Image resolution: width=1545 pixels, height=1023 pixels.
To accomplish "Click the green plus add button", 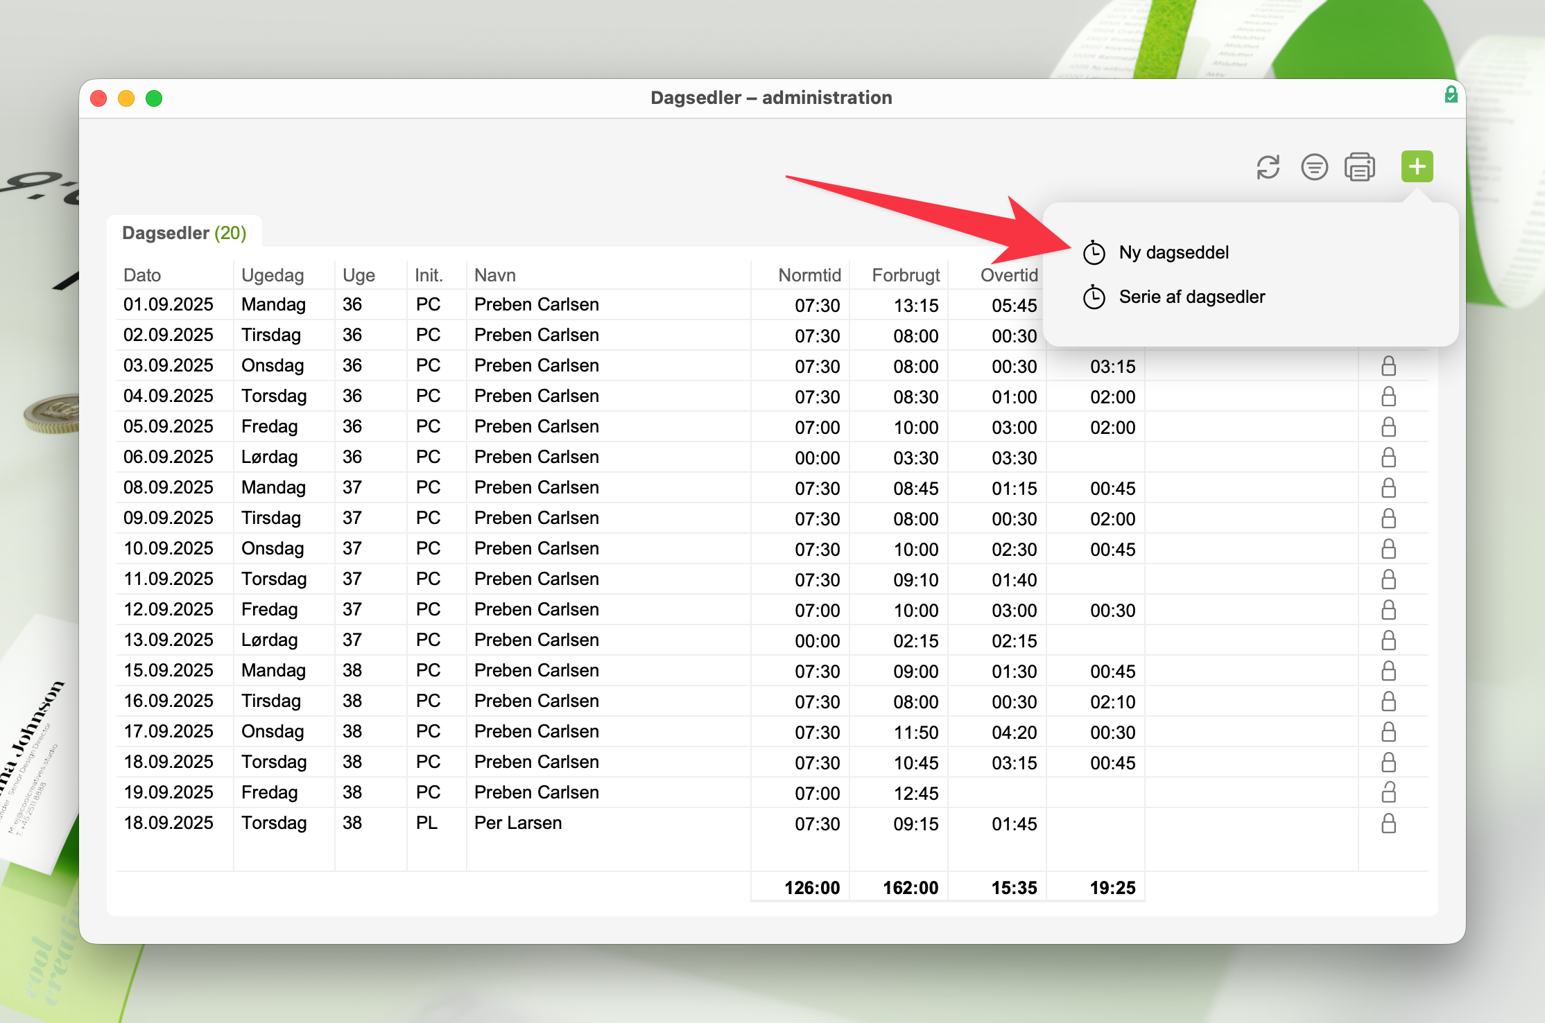I will coord(1417,166).
